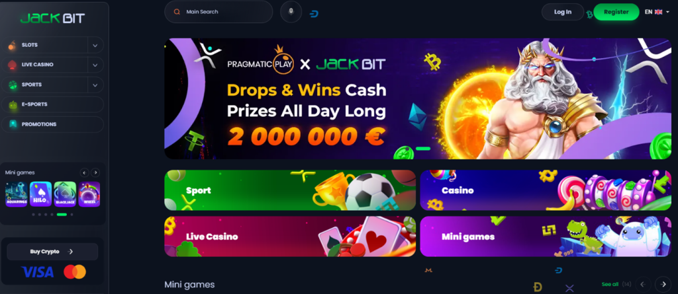Open the Wheel mini game icon
678x294 pixels.
tap(89, 194)
